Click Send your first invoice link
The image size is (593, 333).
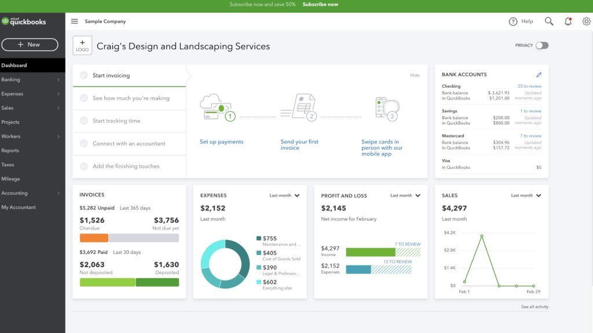[299, 145]
